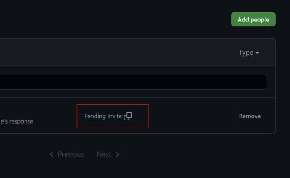
Task: Click the green Add people button
Action: 253,20
